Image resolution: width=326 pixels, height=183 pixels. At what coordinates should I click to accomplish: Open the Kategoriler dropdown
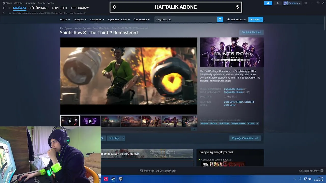(97, 20)
